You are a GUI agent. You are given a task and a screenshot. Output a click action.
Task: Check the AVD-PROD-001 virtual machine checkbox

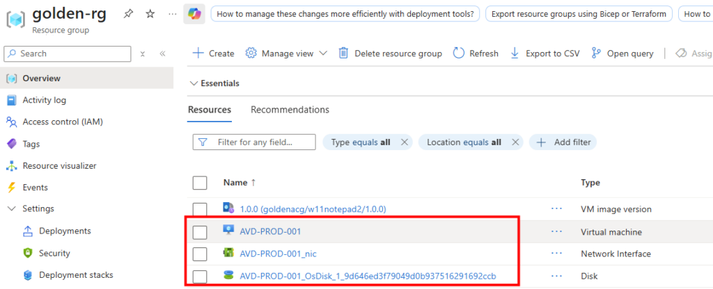(x=200, y=231)
